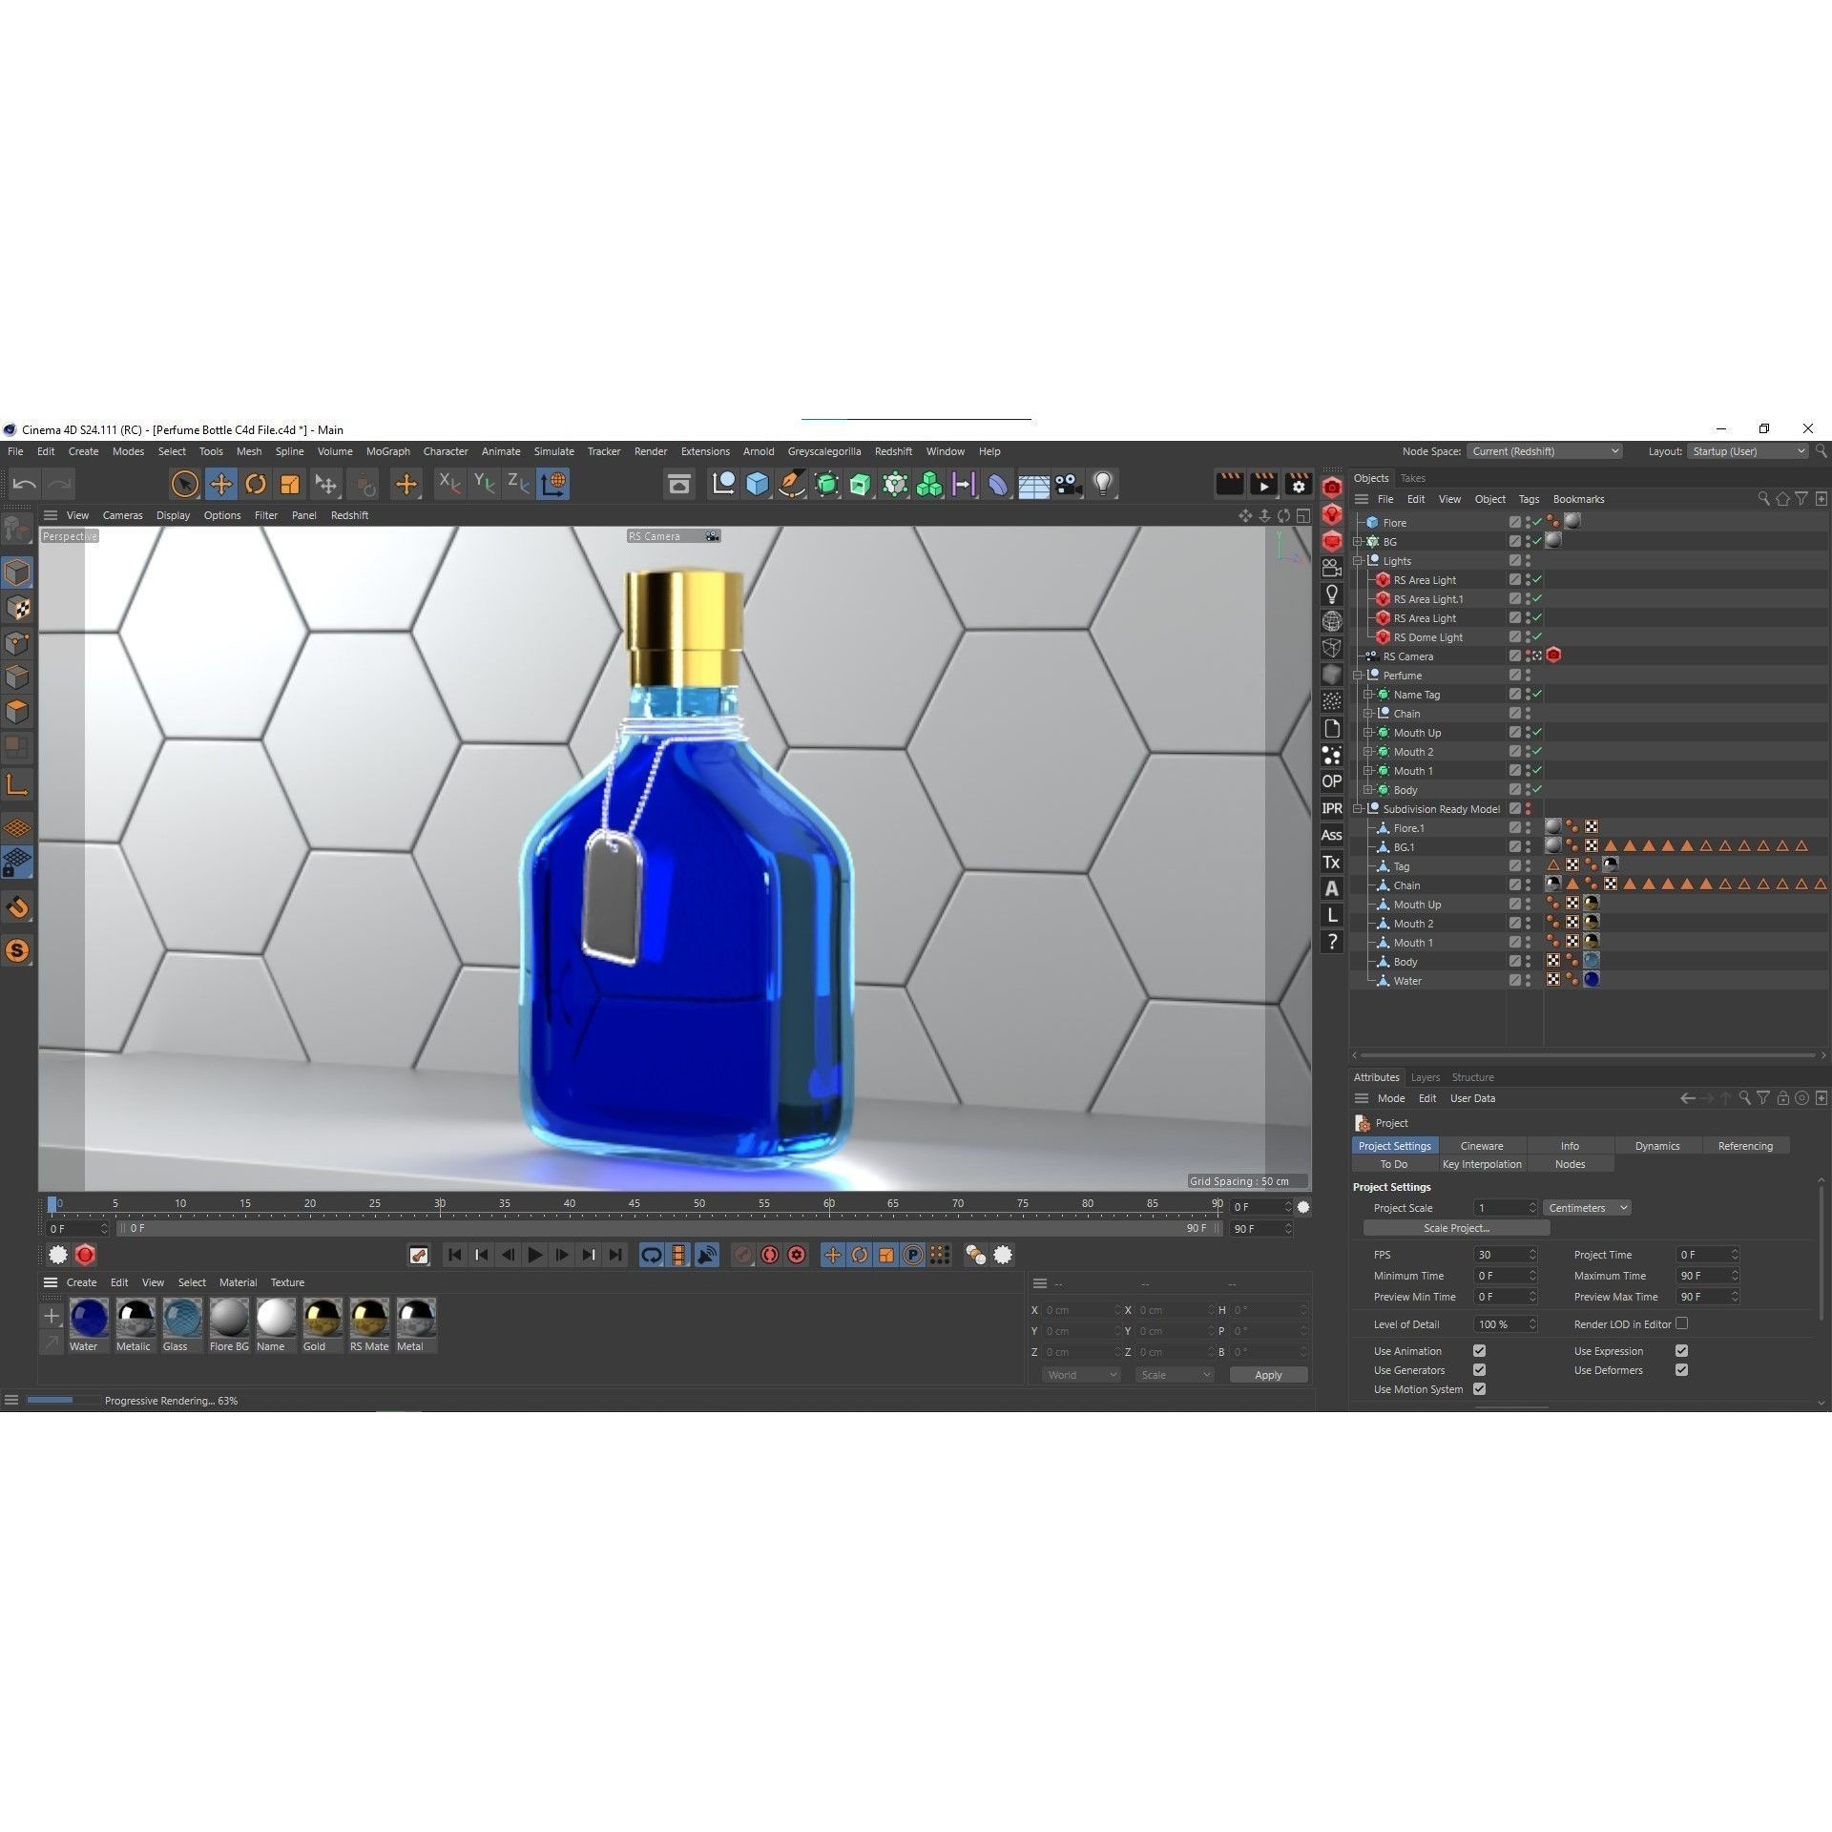Image resolution: width=1832 pixels, height=1832 pixels.
Task: Select the Scale tool in the toolbar
Action: (x=289, y=485)
